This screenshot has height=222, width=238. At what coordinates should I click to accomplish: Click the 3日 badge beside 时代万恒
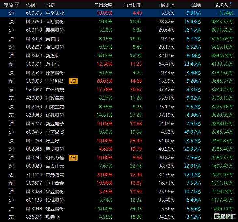pyautogui.click(x=73, y=158)
